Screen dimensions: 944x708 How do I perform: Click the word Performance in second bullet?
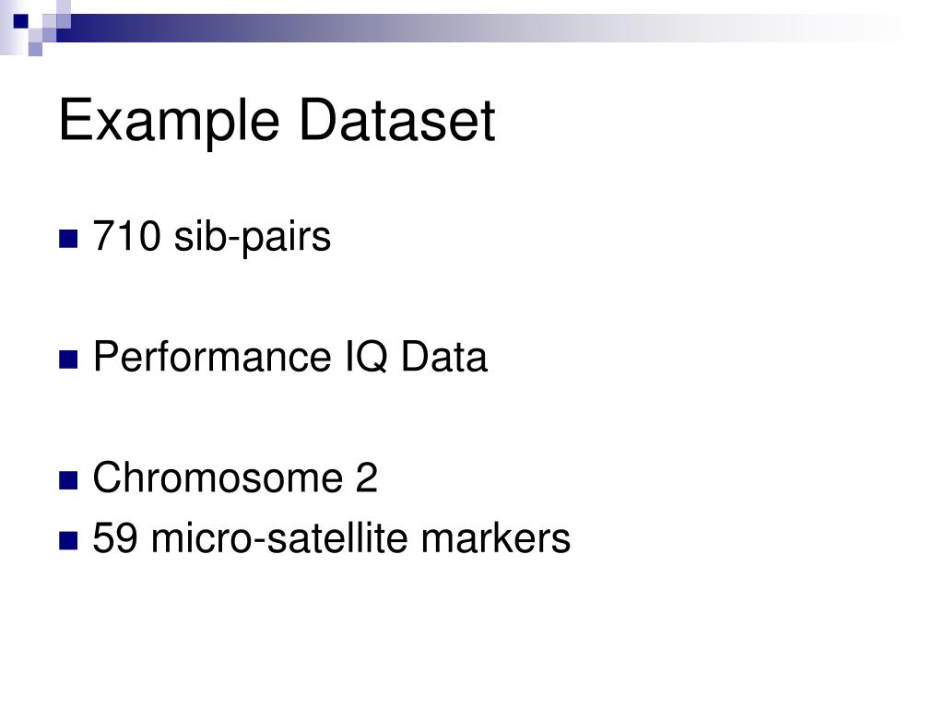pos(213,357)
